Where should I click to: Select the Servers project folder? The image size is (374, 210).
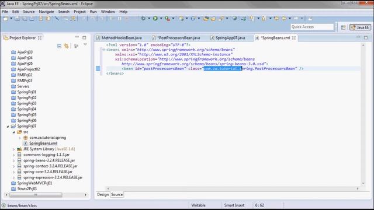23,86
